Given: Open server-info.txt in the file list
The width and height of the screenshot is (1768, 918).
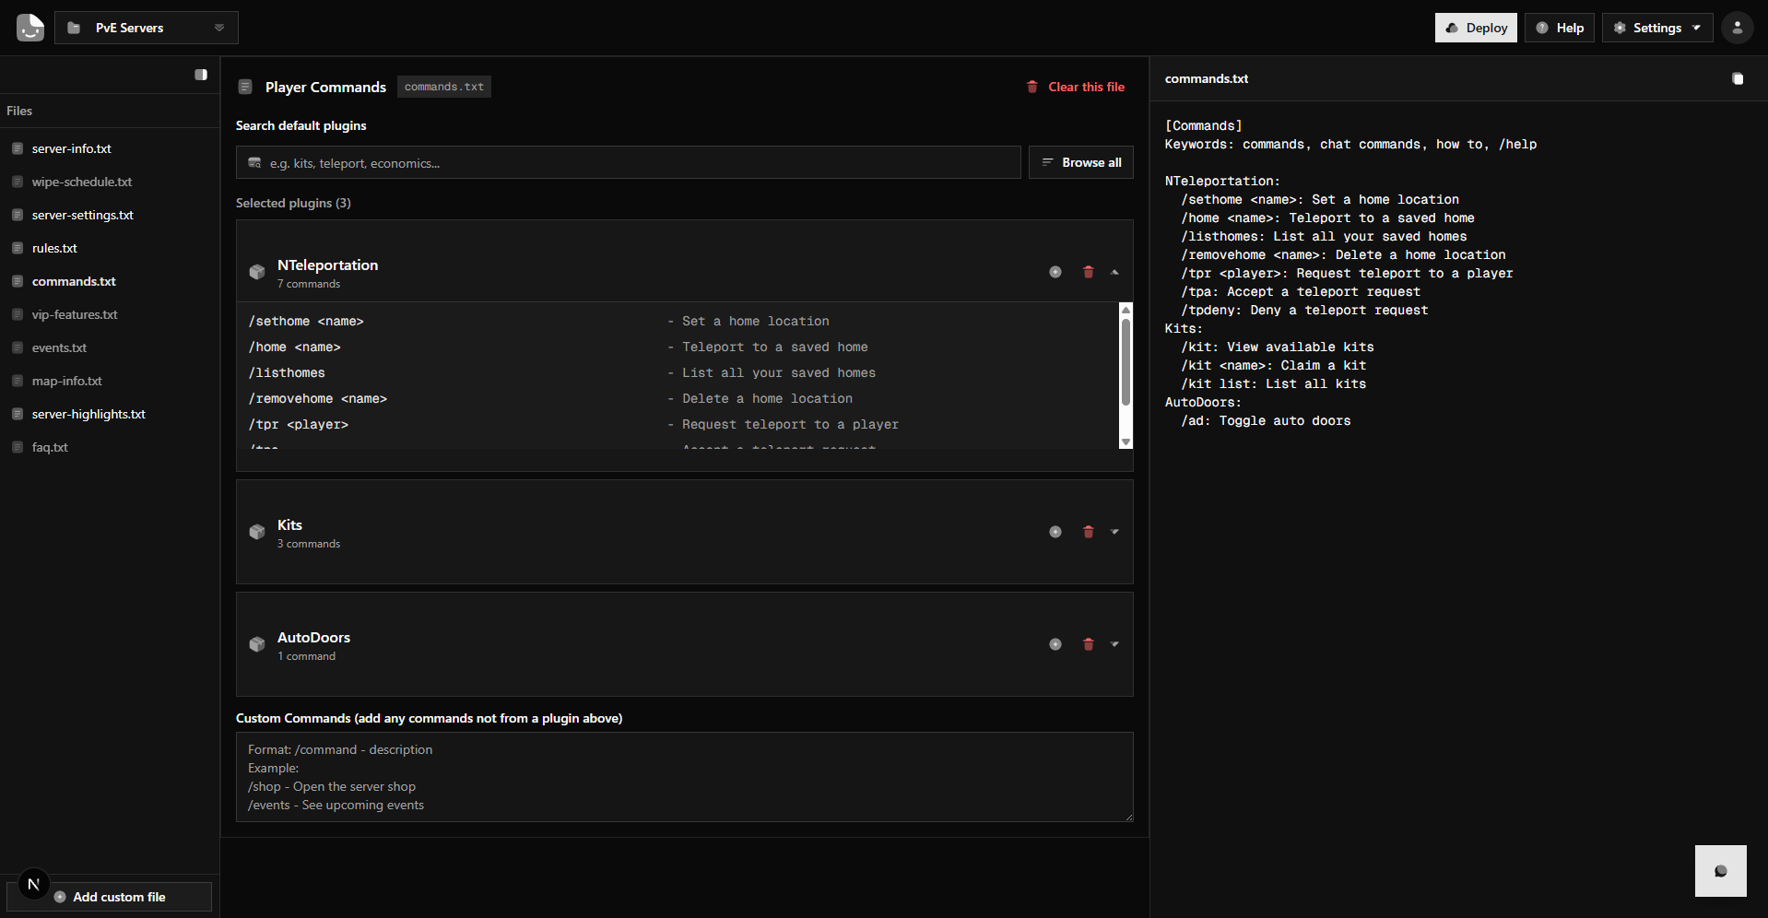Looking at the screenshot, I should click(71, 148).
